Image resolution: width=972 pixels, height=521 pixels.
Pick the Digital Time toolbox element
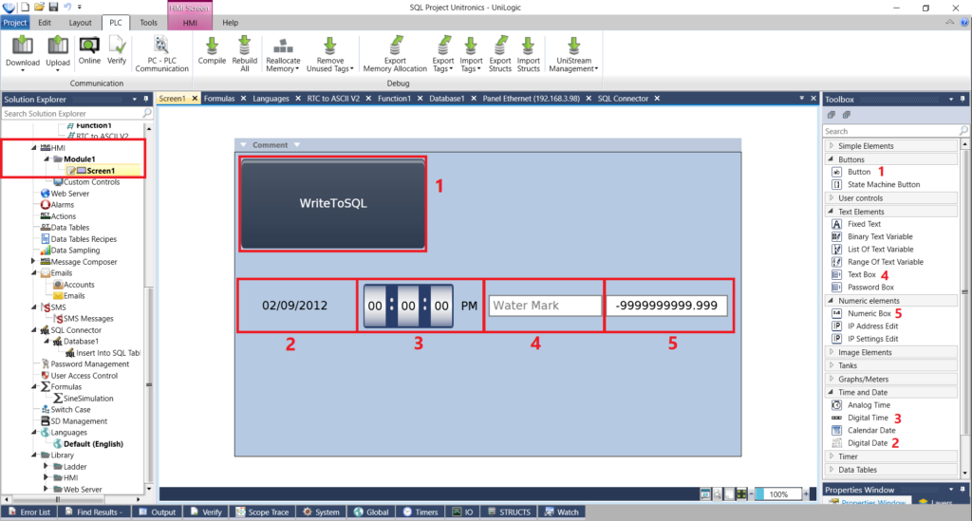click(868, 419)
